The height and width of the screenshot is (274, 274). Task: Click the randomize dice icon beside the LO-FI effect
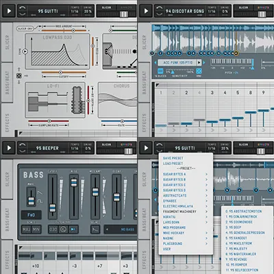click(x=19, y=76)
